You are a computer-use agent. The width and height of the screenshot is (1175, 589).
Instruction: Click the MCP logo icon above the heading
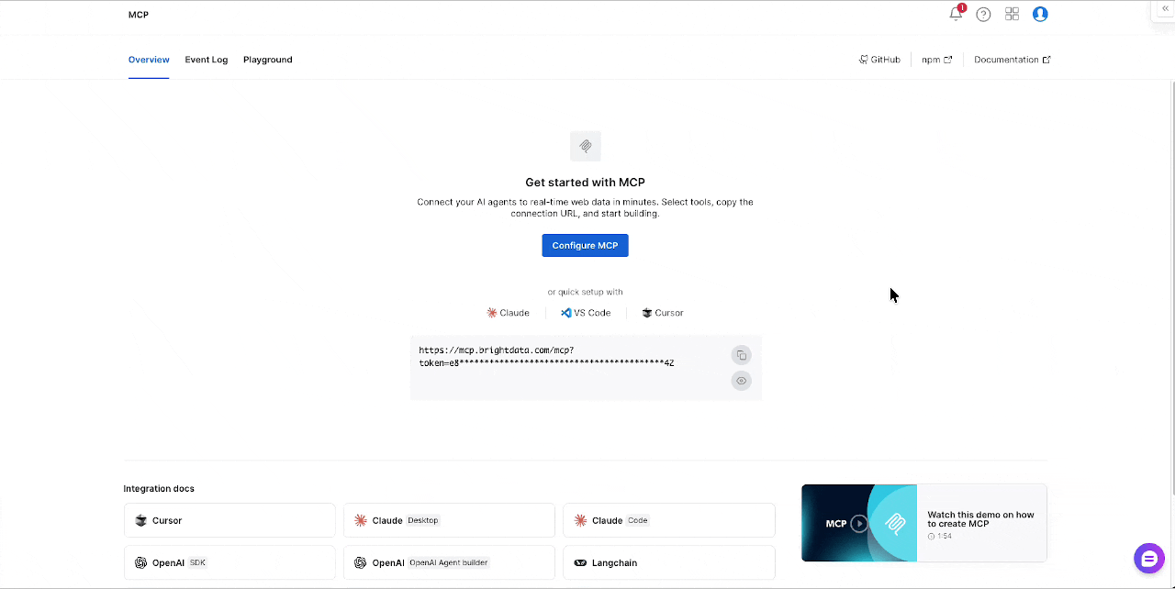585,146
